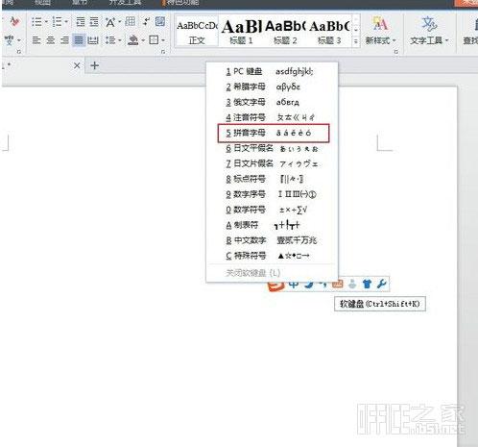The image size is (478, 447).
Task: Open the bullet list style dropdown arrow
Action: [46, 22]
